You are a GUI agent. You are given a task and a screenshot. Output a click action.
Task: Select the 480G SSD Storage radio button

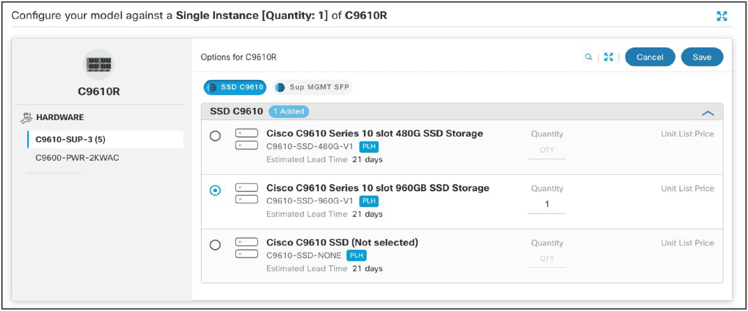click(215, 136)
